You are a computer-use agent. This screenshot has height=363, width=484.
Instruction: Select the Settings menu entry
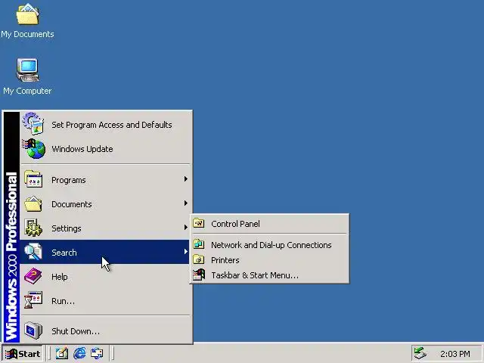(105, 228)
